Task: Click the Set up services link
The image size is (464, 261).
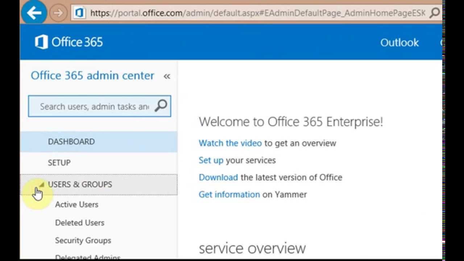Action: tap(211, 160)
